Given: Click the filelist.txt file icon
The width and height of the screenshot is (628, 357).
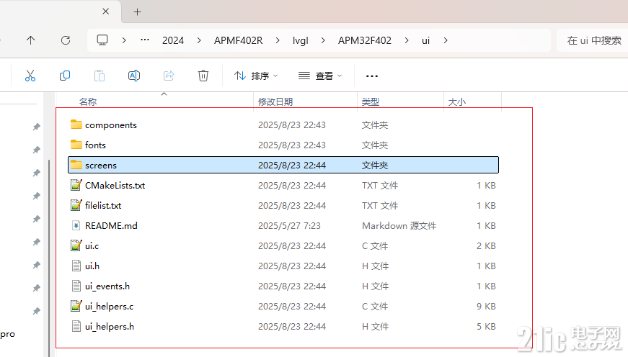Looking at the screenshot, I should pos(76,205).
